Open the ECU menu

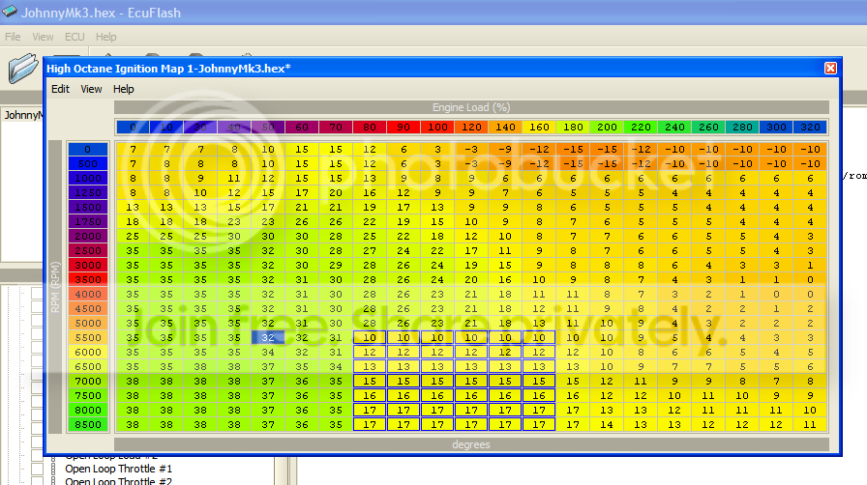click(x=75, y=37)
